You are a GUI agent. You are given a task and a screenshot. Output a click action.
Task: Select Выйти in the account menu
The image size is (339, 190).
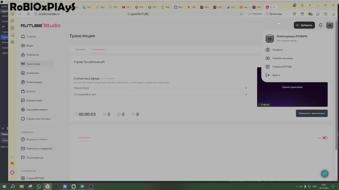point(276,75)
